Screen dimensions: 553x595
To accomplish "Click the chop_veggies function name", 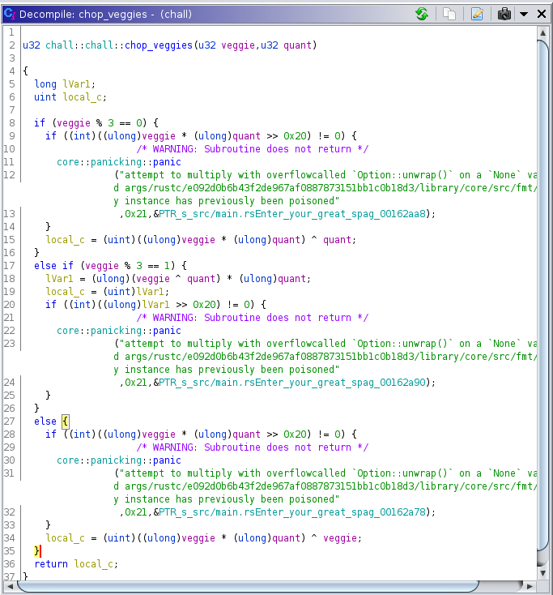I will (x=159, y=45).
